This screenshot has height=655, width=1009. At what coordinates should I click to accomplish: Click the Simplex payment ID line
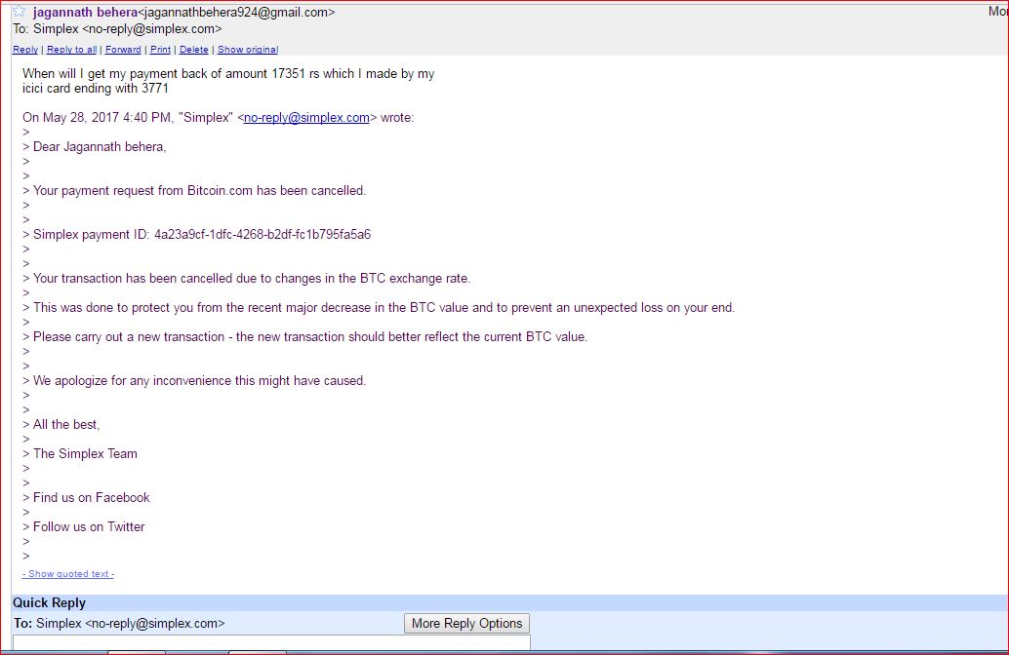point(202,235)
